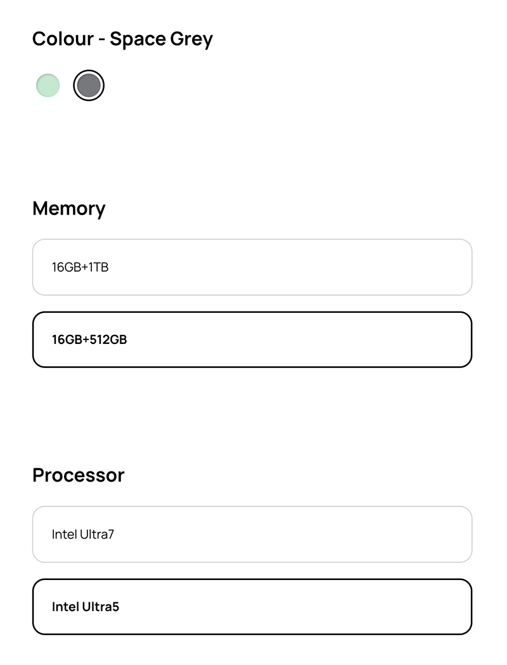This screenshot has height=665, width=507.
Task: Choose the 16GB+1TB memory option
Action: [252, 267]
